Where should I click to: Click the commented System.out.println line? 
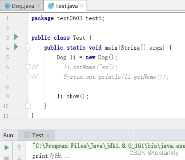(x=116, y=77)
